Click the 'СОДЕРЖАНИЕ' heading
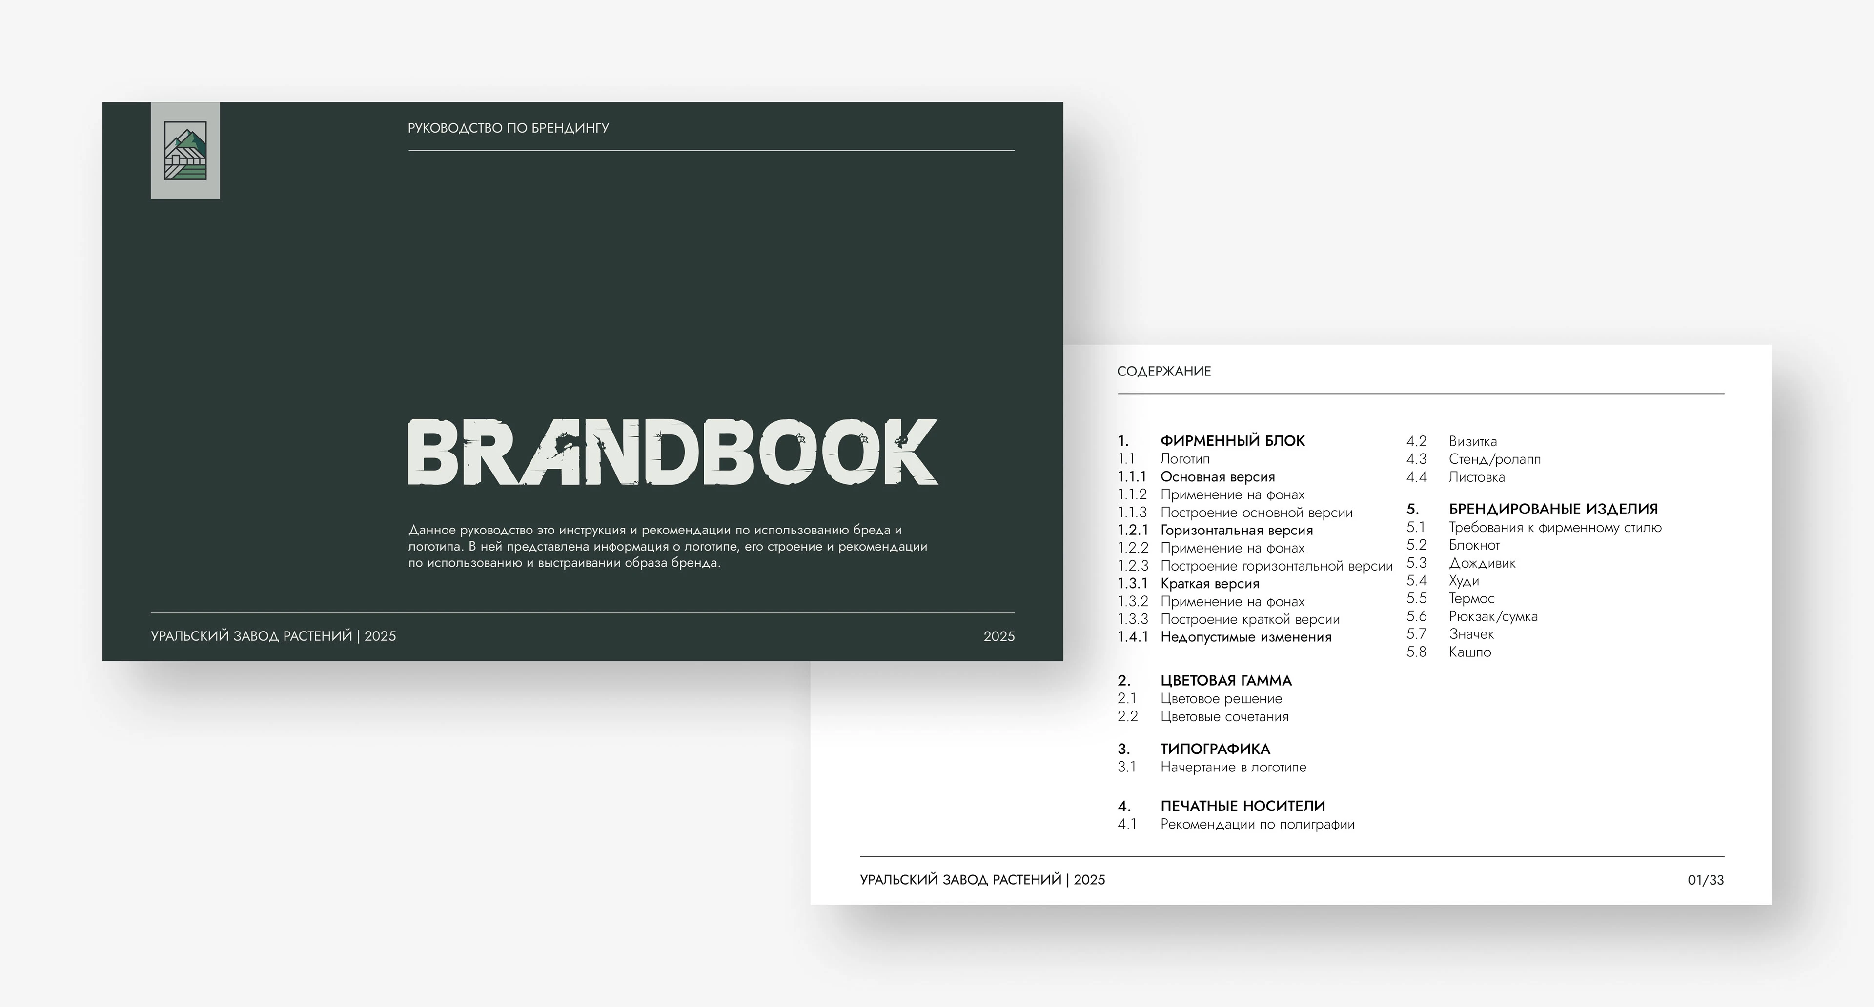Viewport: 1874px width, 1007px height. click(1164, 372)
